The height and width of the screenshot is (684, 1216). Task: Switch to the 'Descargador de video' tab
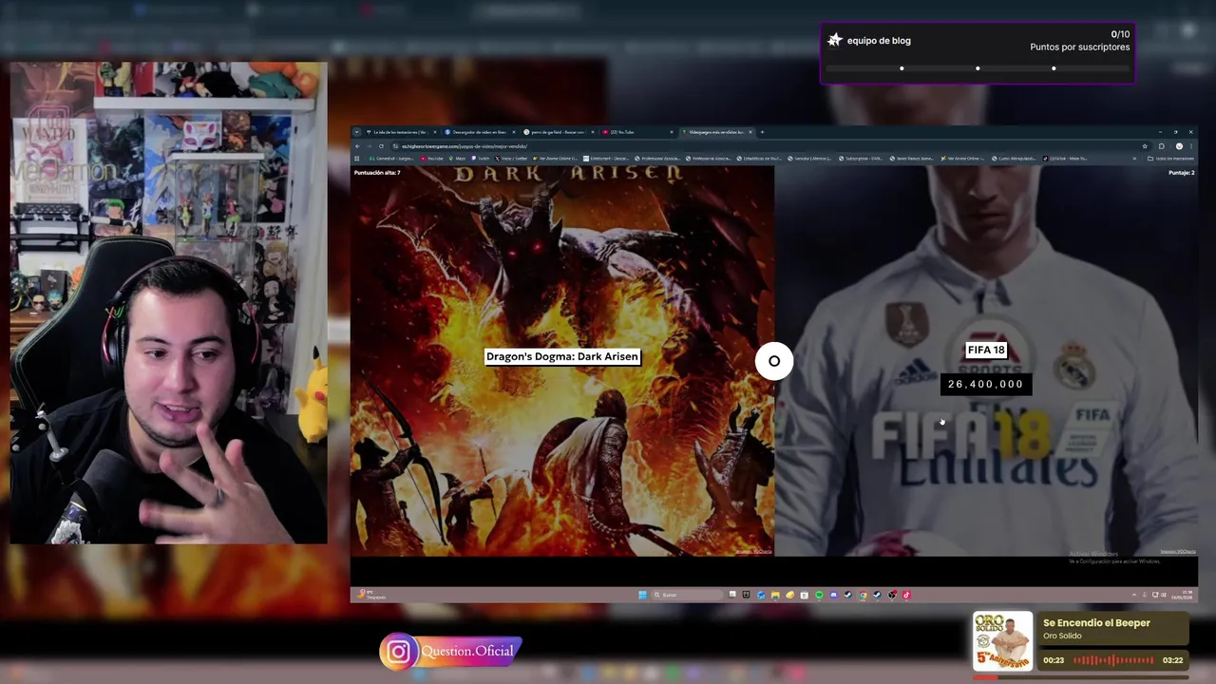[x=479, y=132]
